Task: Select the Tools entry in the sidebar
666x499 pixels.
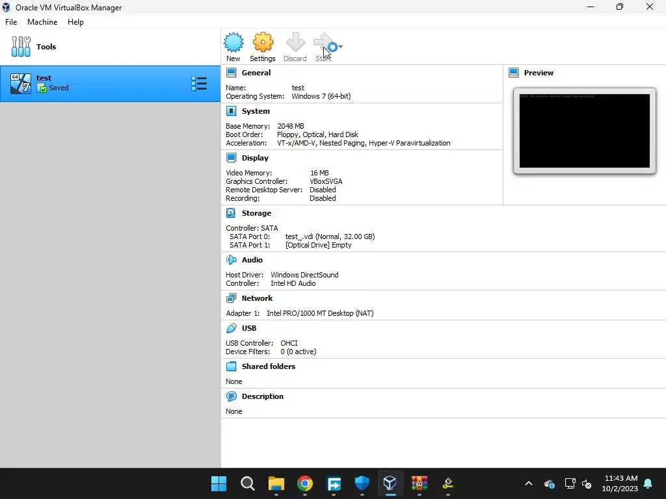Action: (111, 47)
